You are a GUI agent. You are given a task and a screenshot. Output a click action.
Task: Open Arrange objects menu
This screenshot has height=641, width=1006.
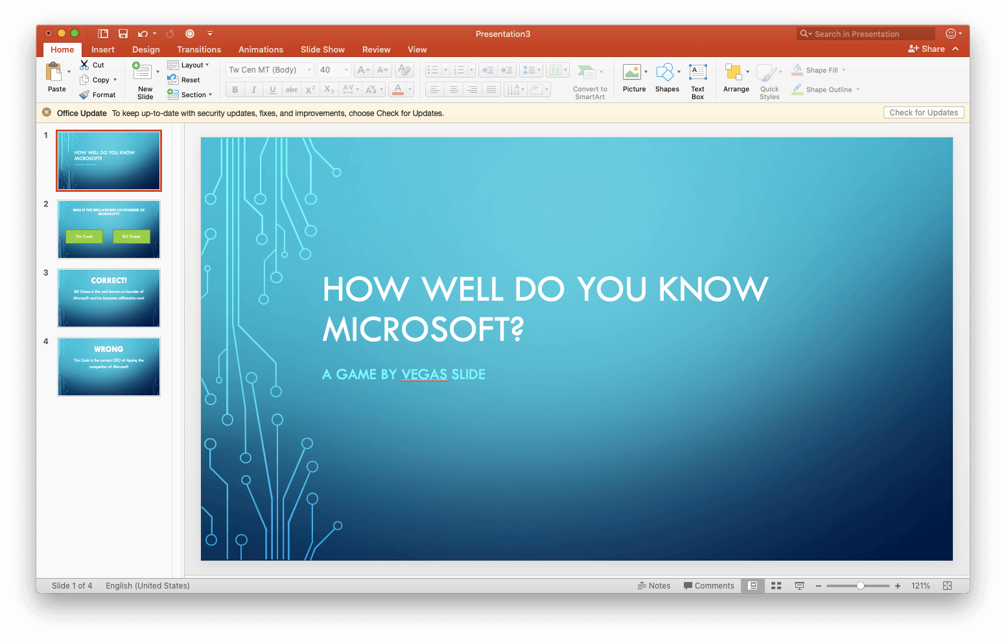[x=736, y=79]
